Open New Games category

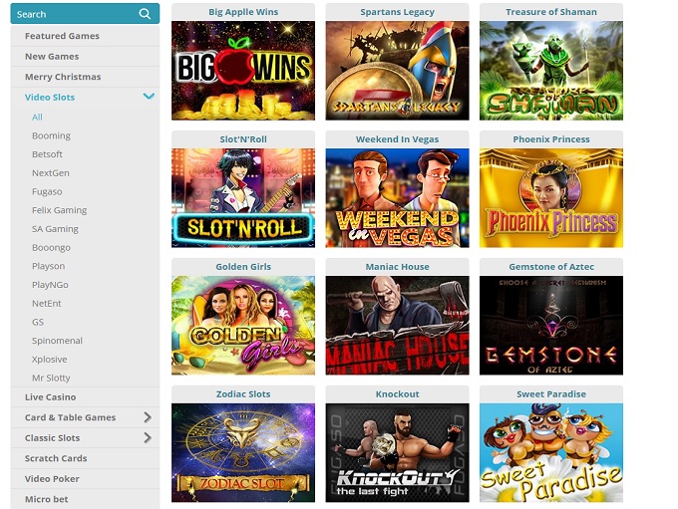(52, 56)
